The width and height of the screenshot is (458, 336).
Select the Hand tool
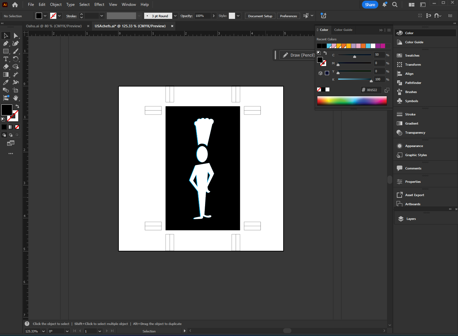tap(16, 98)
